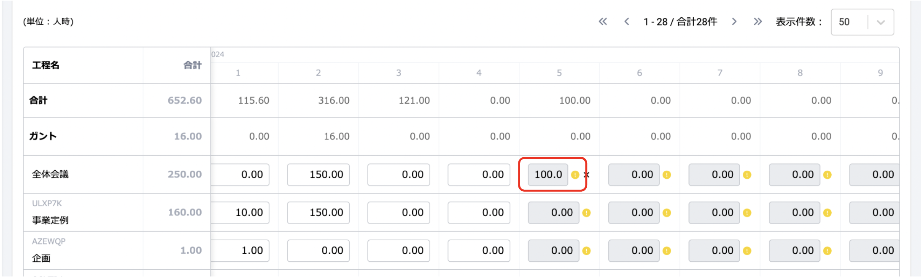Screen dimensions: 922x279
Task: Click the 合計 column header
Action: pyautogui.click(x=192, y=65)
